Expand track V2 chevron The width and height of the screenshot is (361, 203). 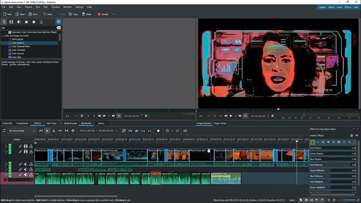[x=6, y=146]
